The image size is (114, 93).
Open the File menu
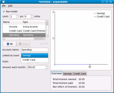point(4,6)
